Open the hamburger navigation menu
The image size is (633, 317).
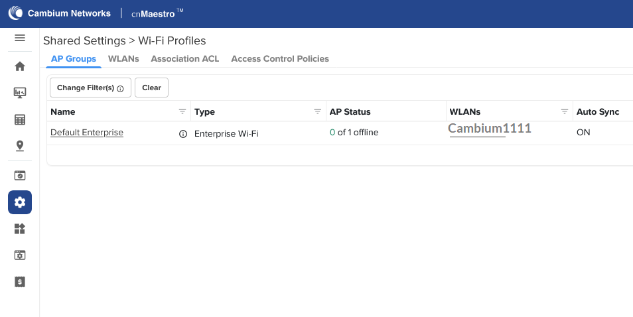(x=20, y=38)
